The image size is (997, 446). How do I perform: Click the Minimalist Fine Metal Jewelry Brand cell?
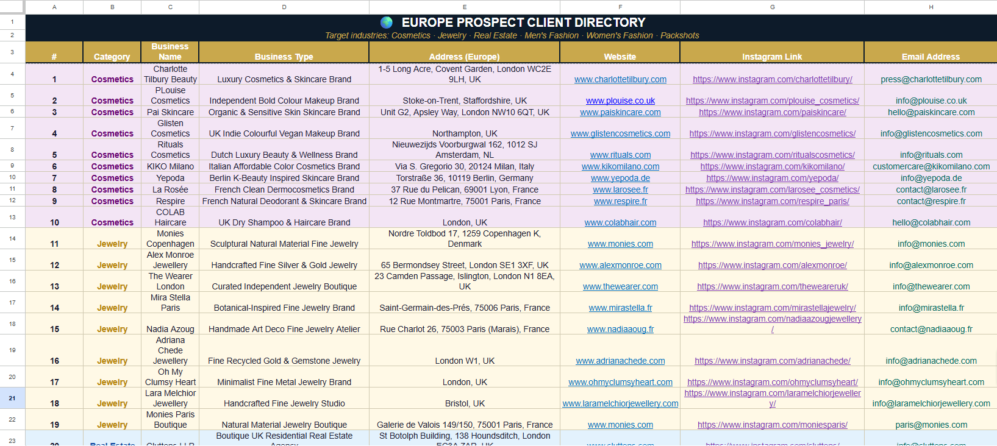[x=284, y=377]
